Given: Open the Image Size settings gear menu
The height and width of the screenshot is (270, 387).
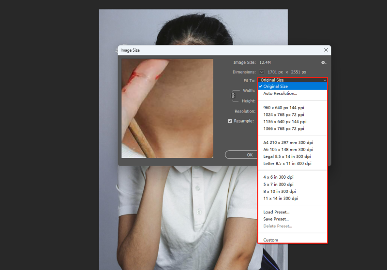Looking at the screenshot, I should [x=323, y=63].
